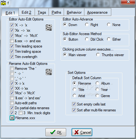Set default sort column to Filename
136x139 pixels.
(74, 83)
